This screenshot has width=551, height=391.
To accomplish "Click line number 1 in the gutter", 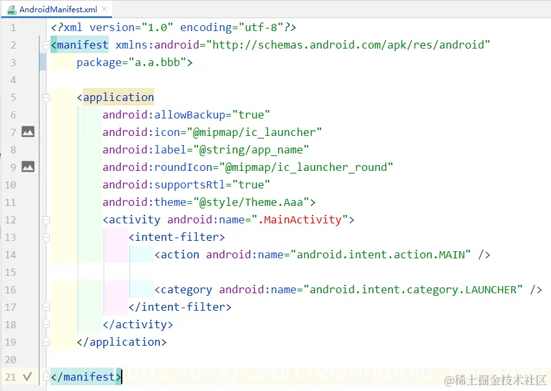I will pos(13,27).
